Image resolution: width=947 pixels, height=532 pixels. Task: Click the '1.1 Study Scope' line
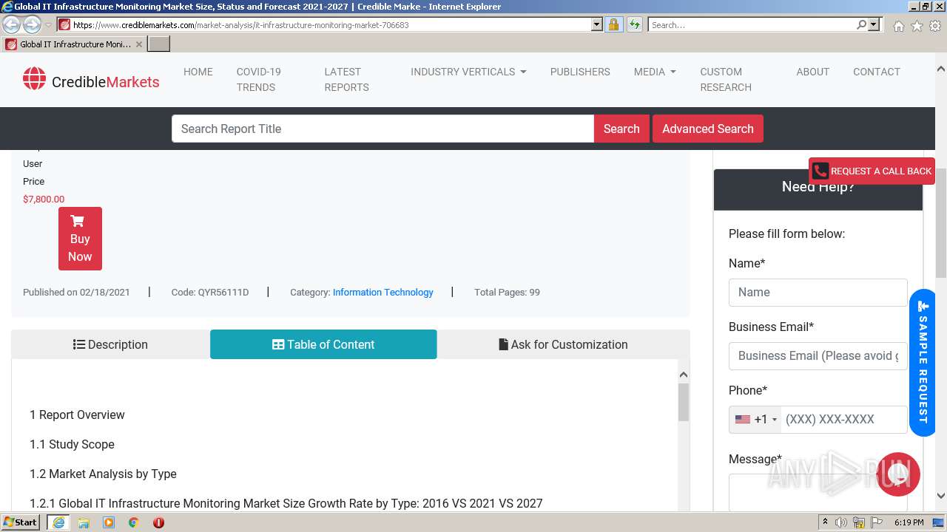pyautogui.click(x=72, y=444)
